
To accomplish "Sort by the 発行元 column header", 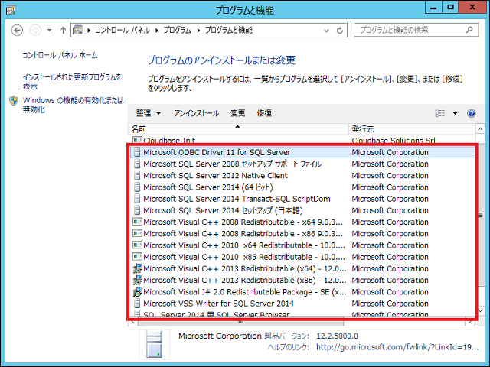I will pyautogui.click(x=412, y=129).
